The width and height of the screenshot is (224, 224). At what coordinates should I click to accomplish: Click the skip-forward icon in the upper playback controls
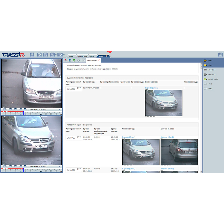click(15, 109)
